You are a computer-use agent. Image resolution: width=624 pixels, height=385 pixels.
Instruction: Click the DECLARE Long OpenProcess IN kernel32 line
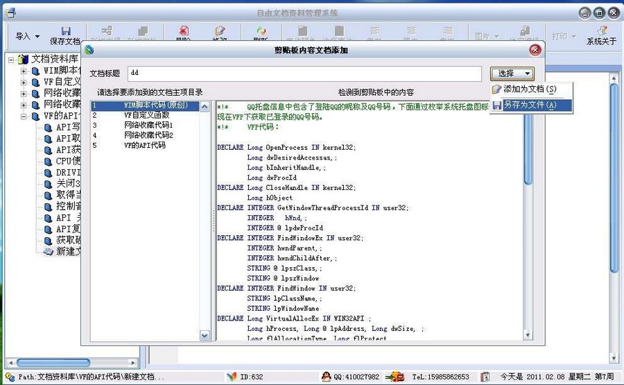(286, 148)
